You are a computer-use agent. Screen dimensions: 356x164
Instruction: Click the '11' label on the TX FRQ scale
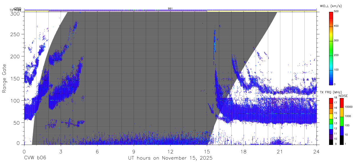pyautogui.click(x=335, y=134)
